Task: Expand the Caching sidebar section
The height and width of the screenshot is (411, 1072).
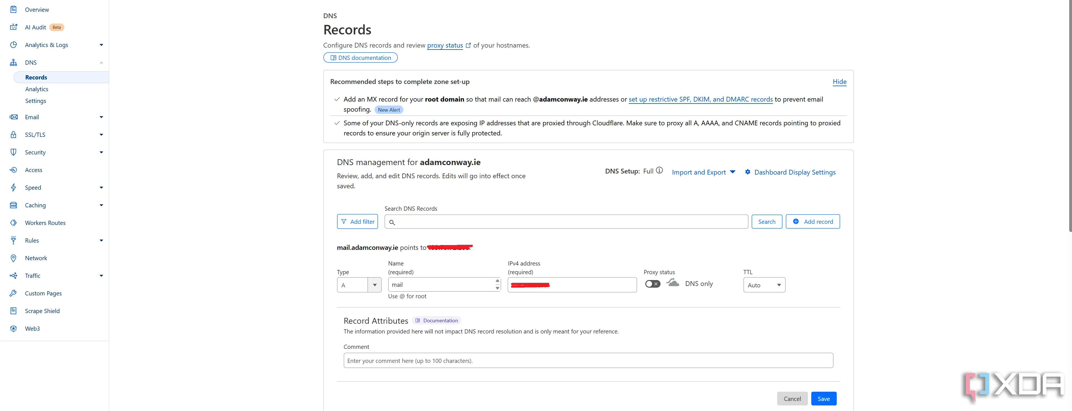Action: [x=101, y=205]
